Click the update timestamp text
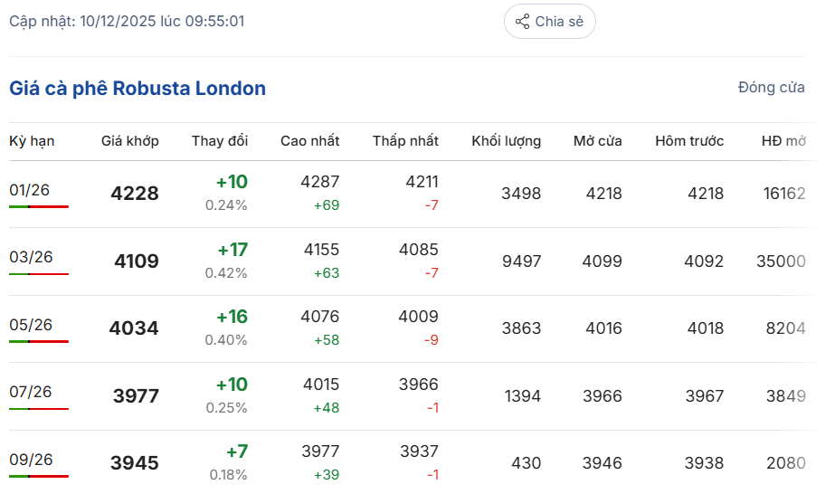This screenshot has width=835, height=494. pyautogui.click(x=127, y=21)
